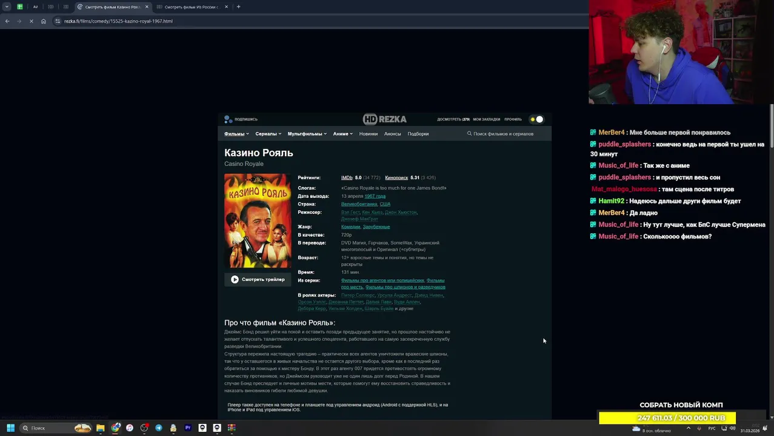Viewport: 774px width, 436px height.
Task: Open the tab search dropdown arrow
Action: click(x=7, y=7)
